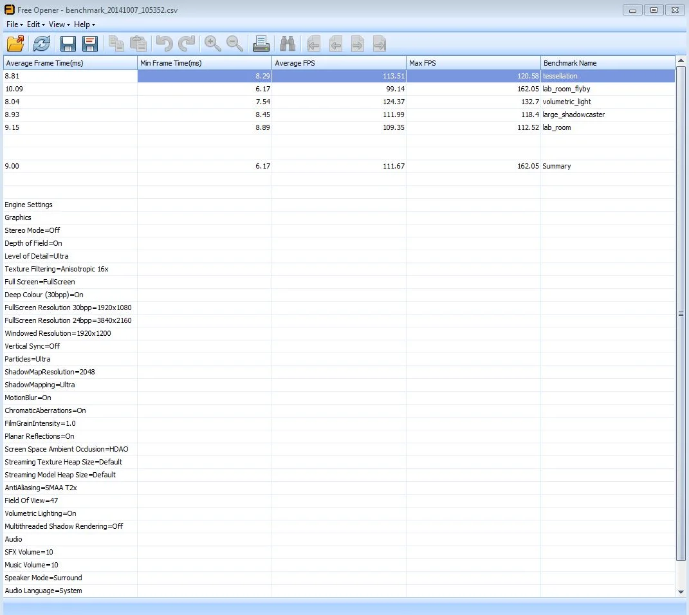
Task: Open the Help menu
Action: click(x=84, y=24)
